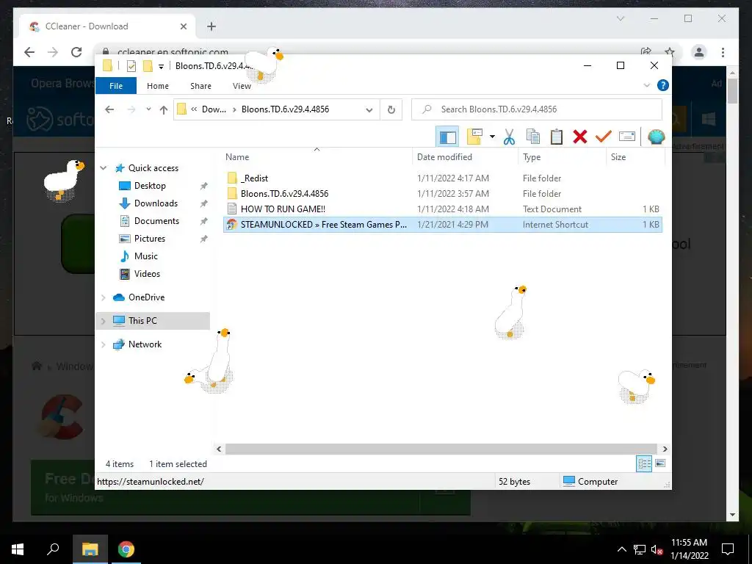The image size is (752, 564).
Task: Click Properties icon in quick access toolbar
Action: tap(131, 66)
